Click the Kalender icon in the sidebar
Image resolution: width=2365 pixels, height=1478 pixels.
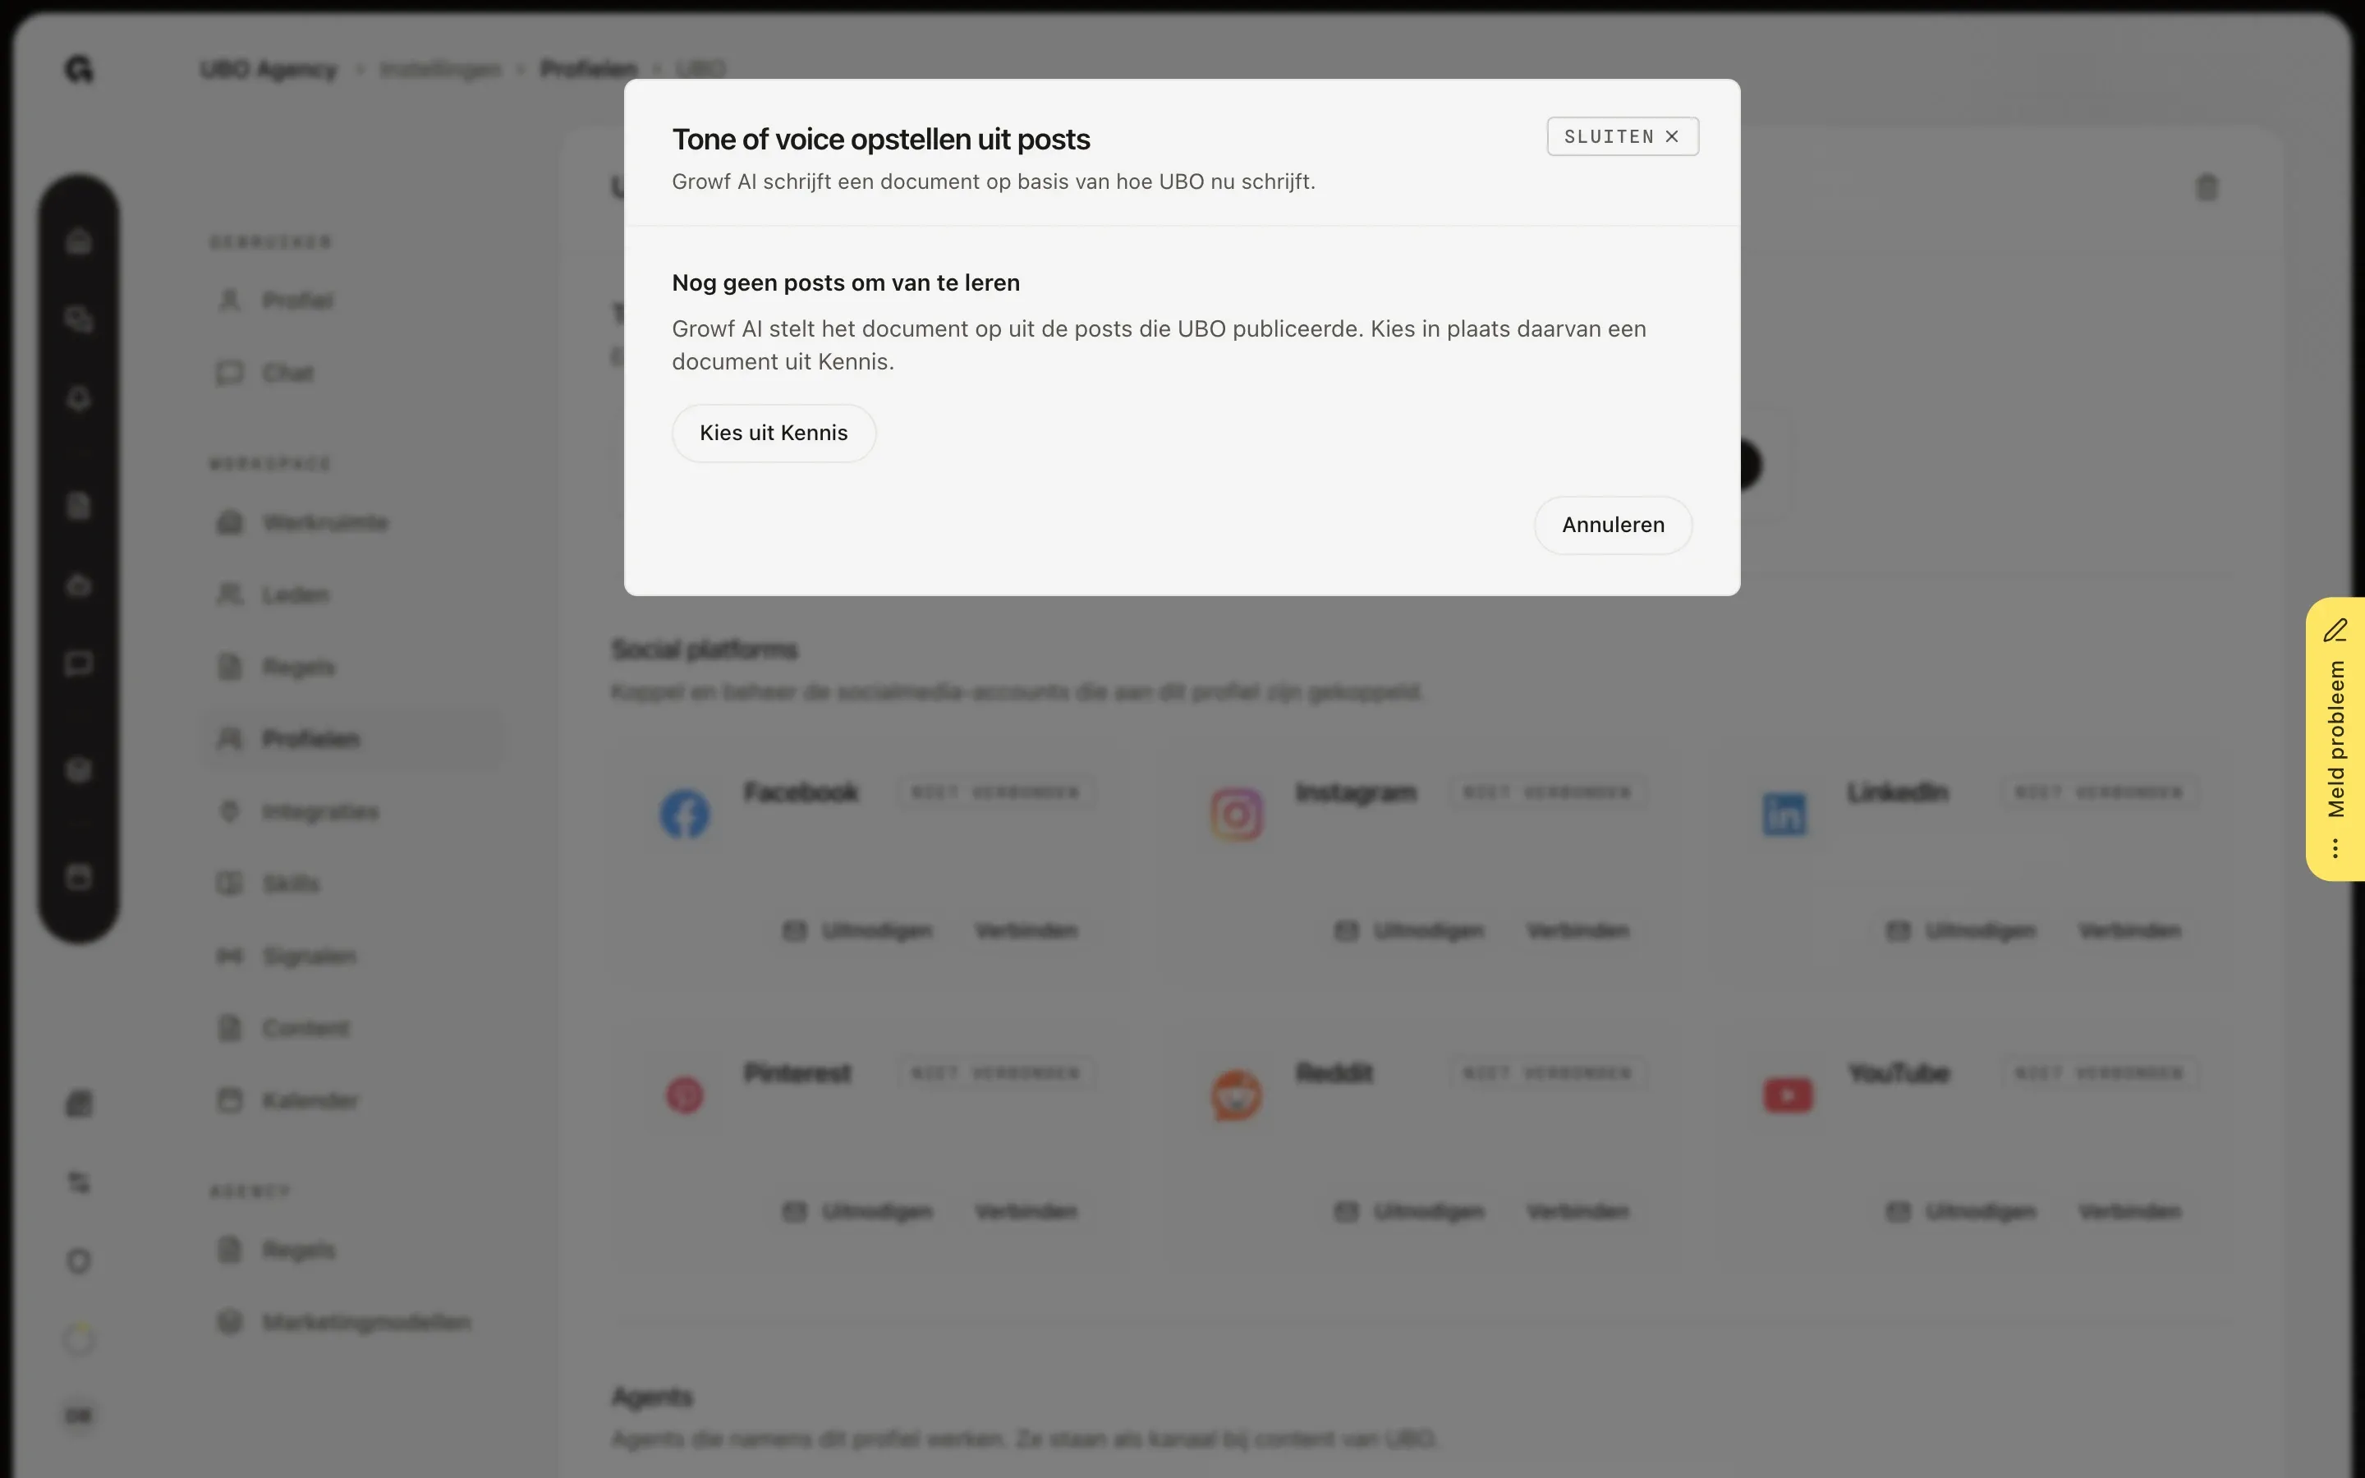[x=230, y=1100]
